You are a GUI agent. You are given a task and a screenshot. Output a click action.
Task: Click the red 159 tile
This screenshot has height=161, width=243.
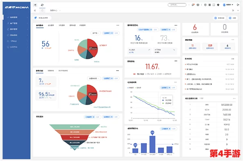point(210,47)
